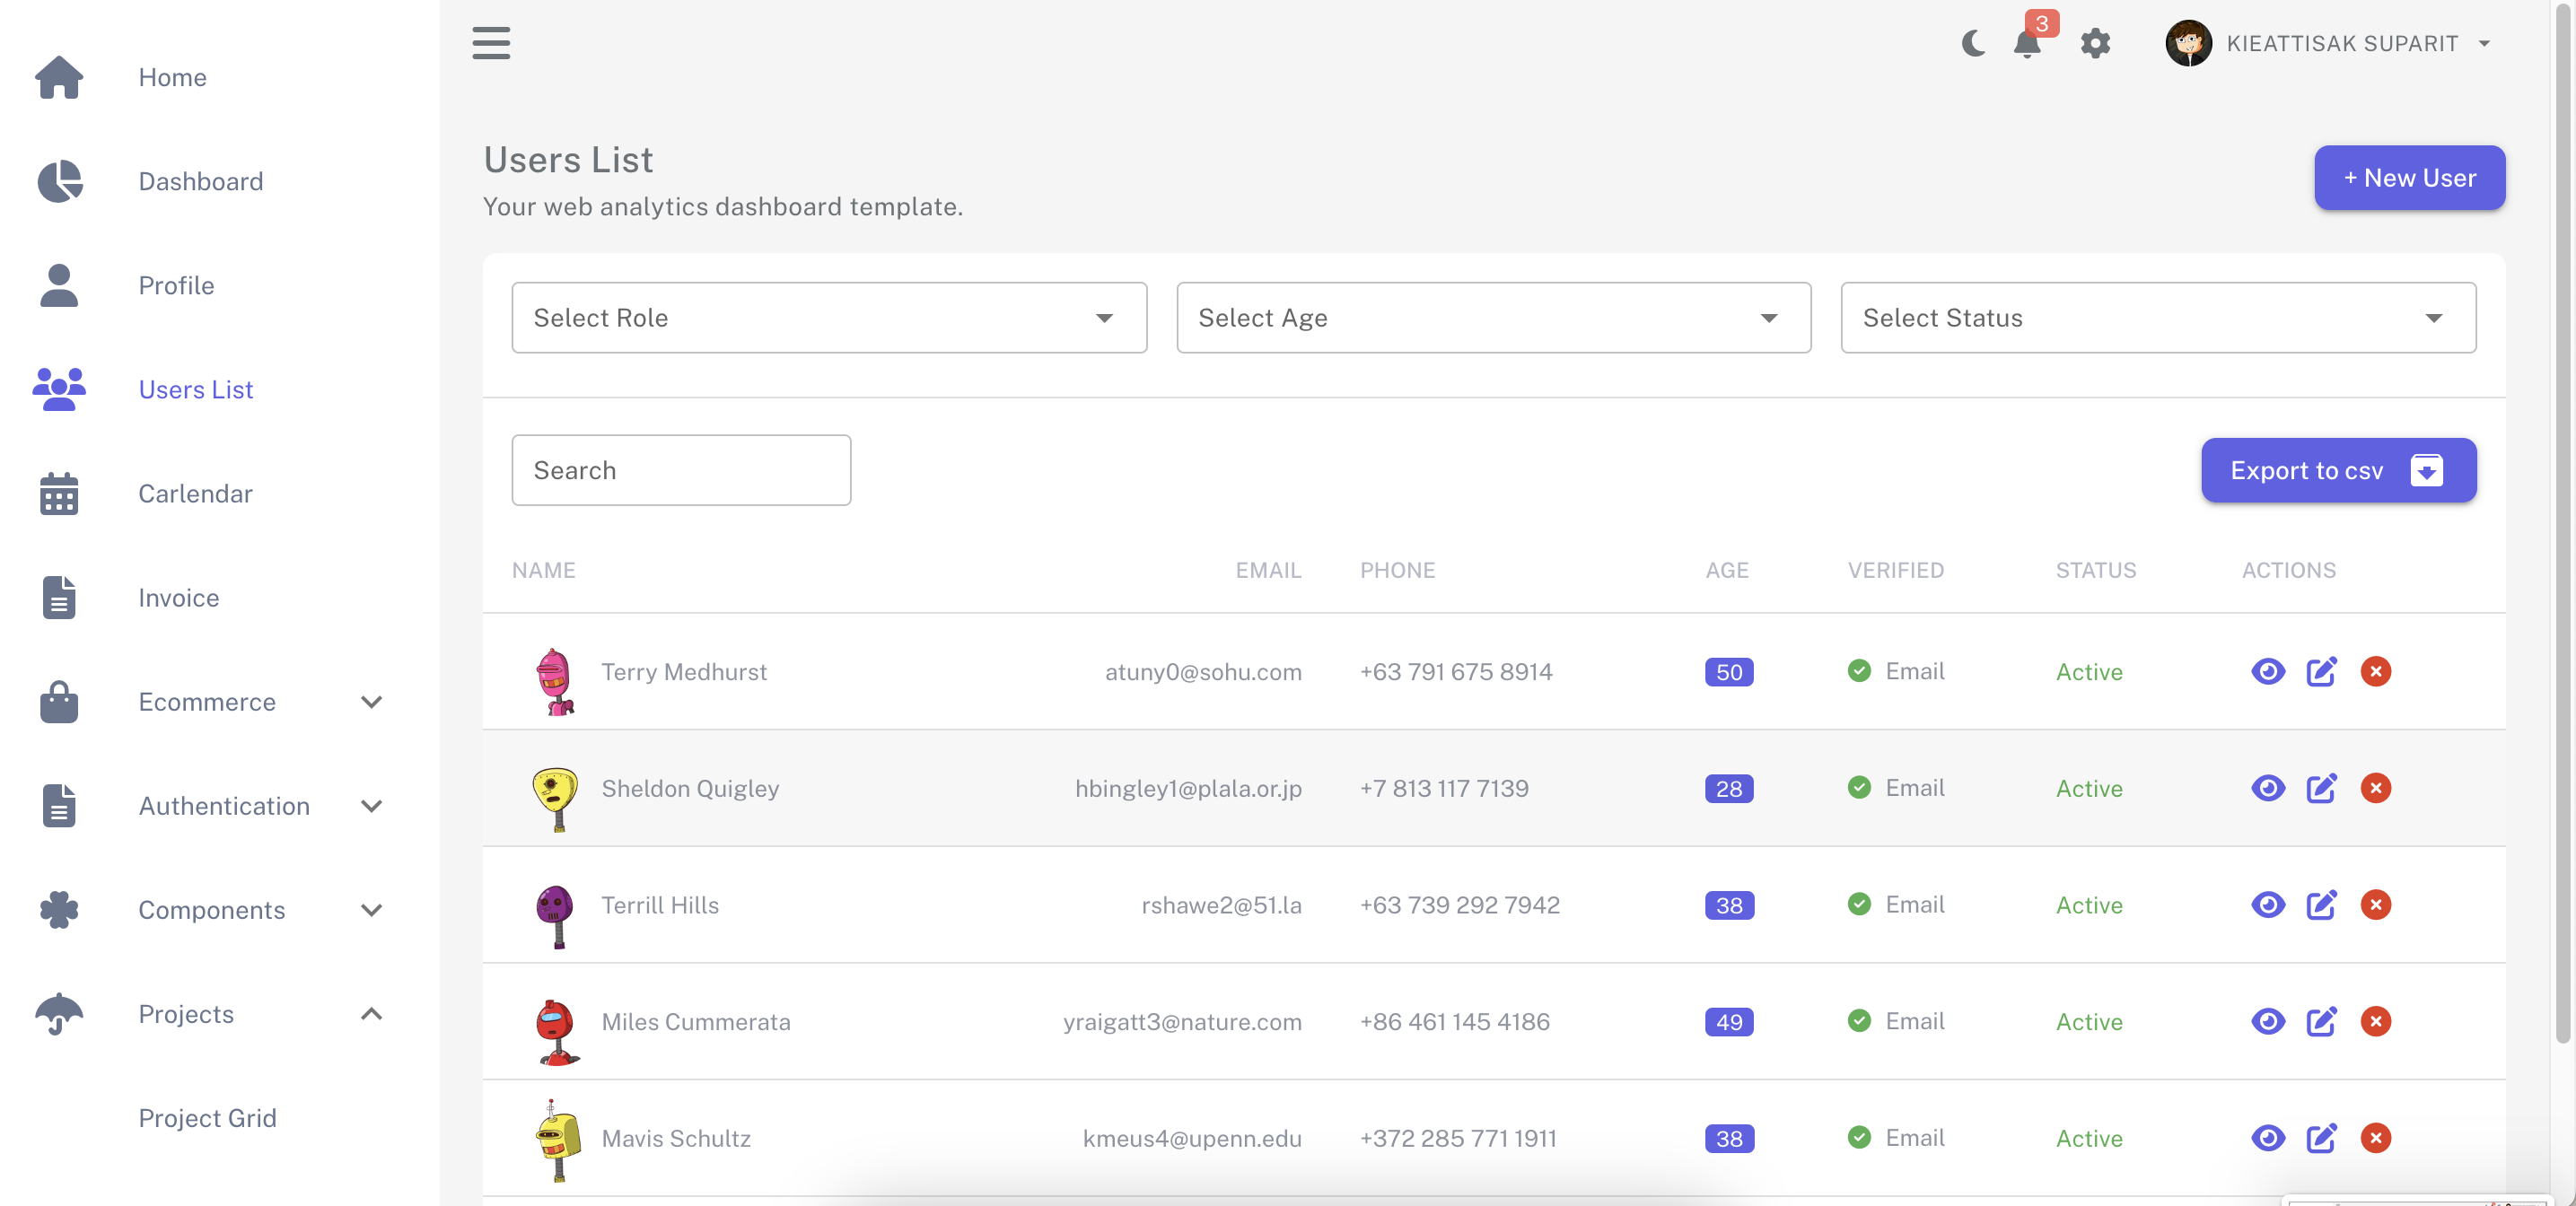2576x1206 pixels.
Task: Toggle dark mode moon icon
Action: [1973, 43]
